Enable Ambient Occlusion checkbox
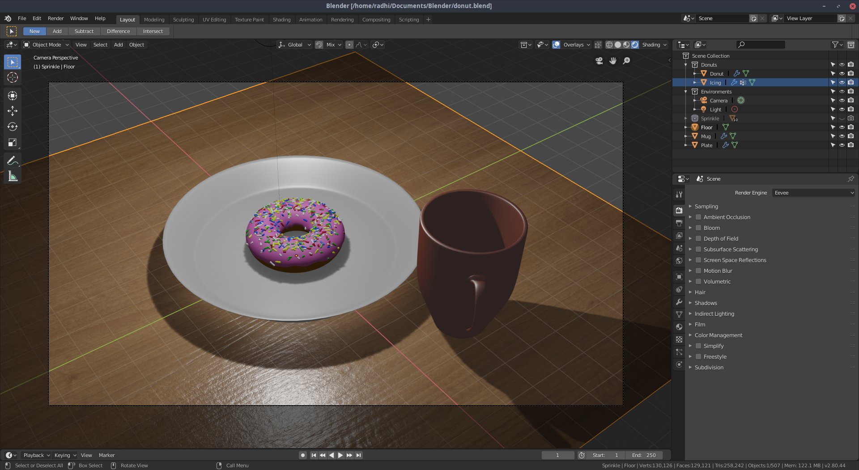The image size is (859, 470). point(698,217)
